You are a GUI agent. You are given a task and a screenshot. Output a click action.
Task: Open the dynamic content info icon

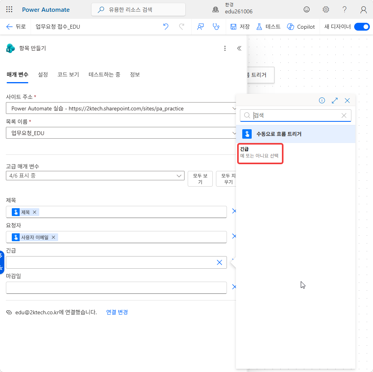tap(322, 101)
